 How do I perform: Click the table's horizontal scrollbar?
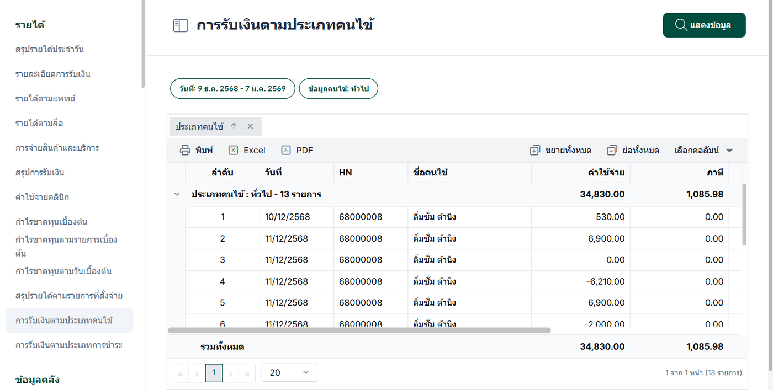pos(359,330)
